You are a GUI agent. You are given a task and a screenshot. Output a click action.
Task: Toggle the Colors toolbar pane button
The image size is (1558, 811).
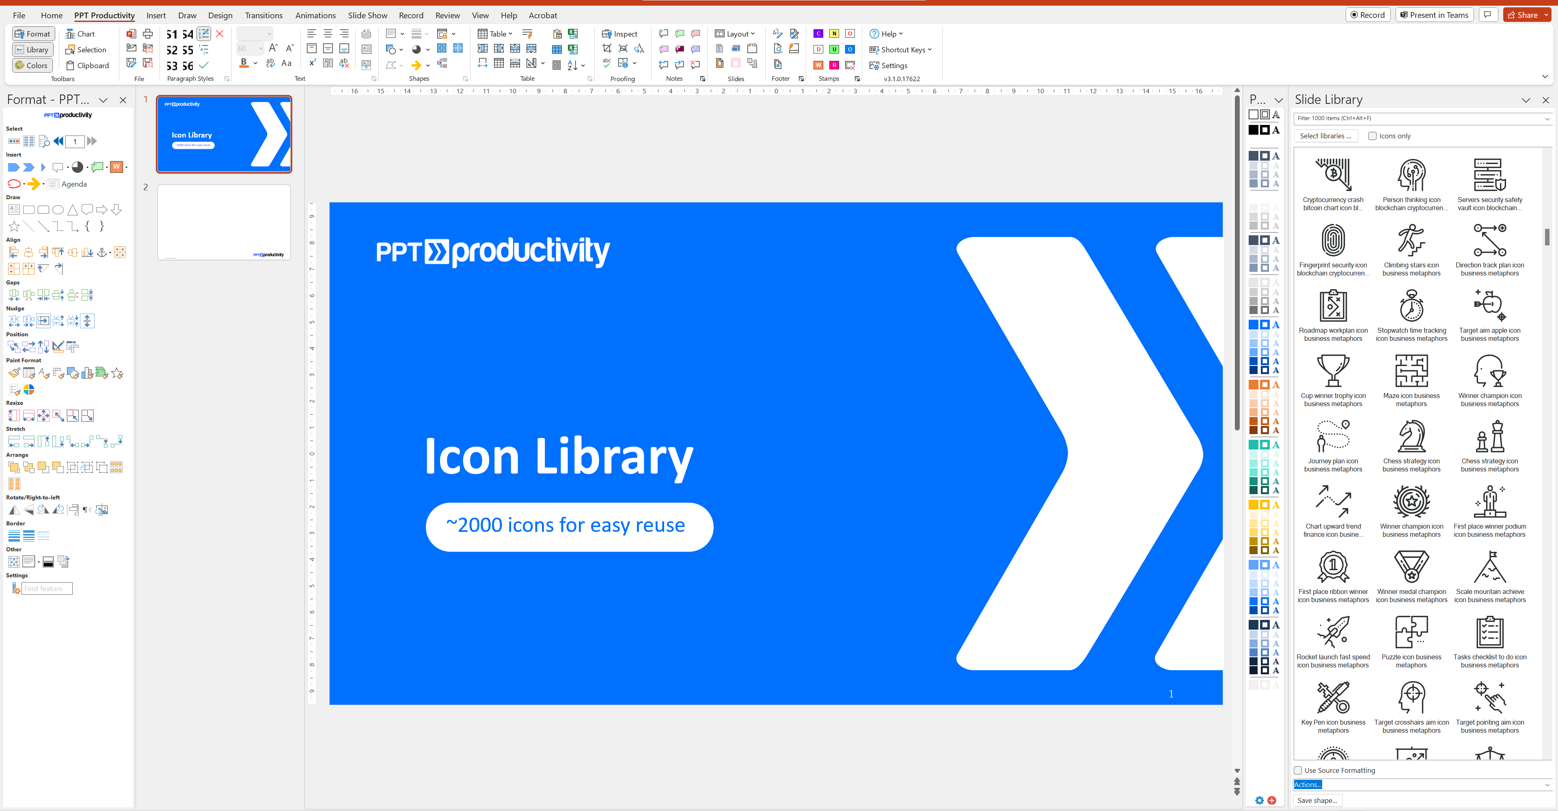coord(32,65)
